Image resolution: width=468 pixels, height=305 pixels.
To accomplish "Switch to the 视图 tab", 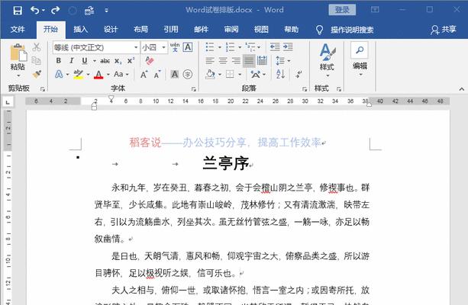I will [x=261, y=30].
